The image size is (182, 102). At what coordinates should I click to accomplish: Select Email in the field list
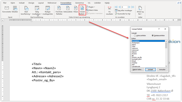(x=148, y=61)
